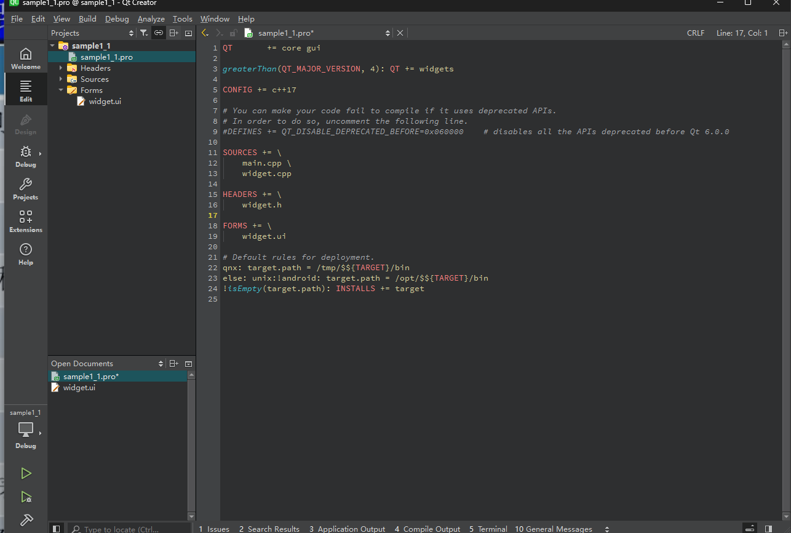Collapse the Forms folder in the project tree

click(61, 90)
